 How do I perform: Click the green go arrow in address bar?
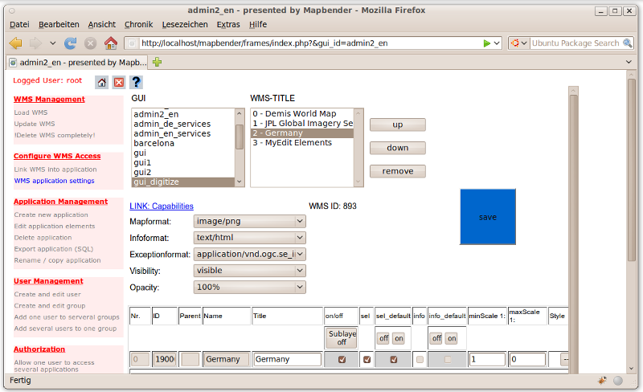487,43
